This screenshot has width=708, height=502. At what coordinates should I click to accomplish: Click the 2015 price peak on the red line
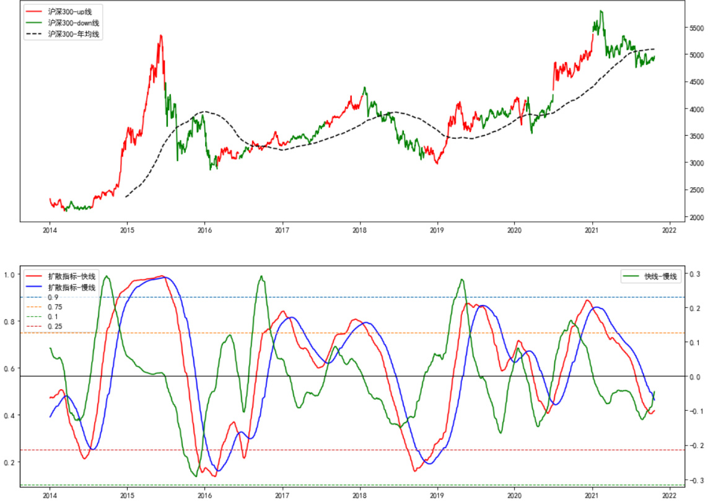pos(161,36)
